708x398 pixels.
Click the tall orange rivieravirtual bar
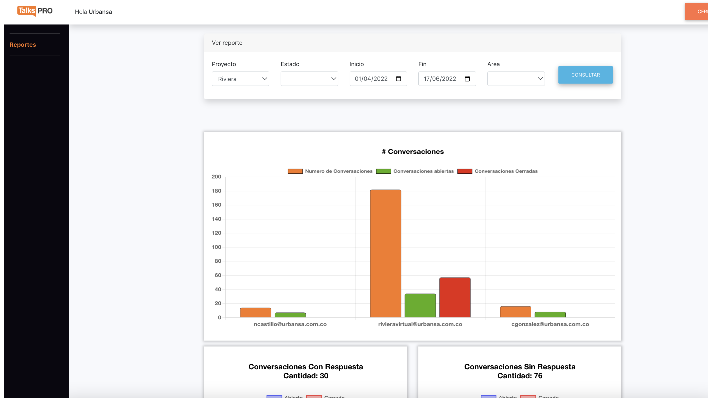[x=385, y=253]
